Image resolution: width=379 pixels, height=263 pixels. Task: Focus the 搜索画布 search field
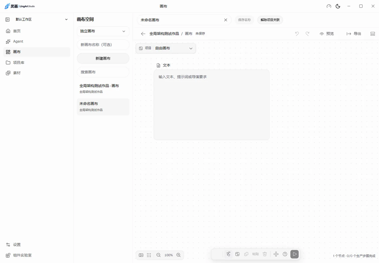pyautogui.click(x=103, y=72)
